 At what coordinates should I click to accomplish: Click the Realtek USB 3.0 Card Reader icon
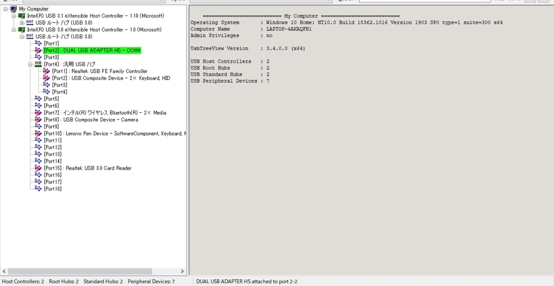[38, 168]
